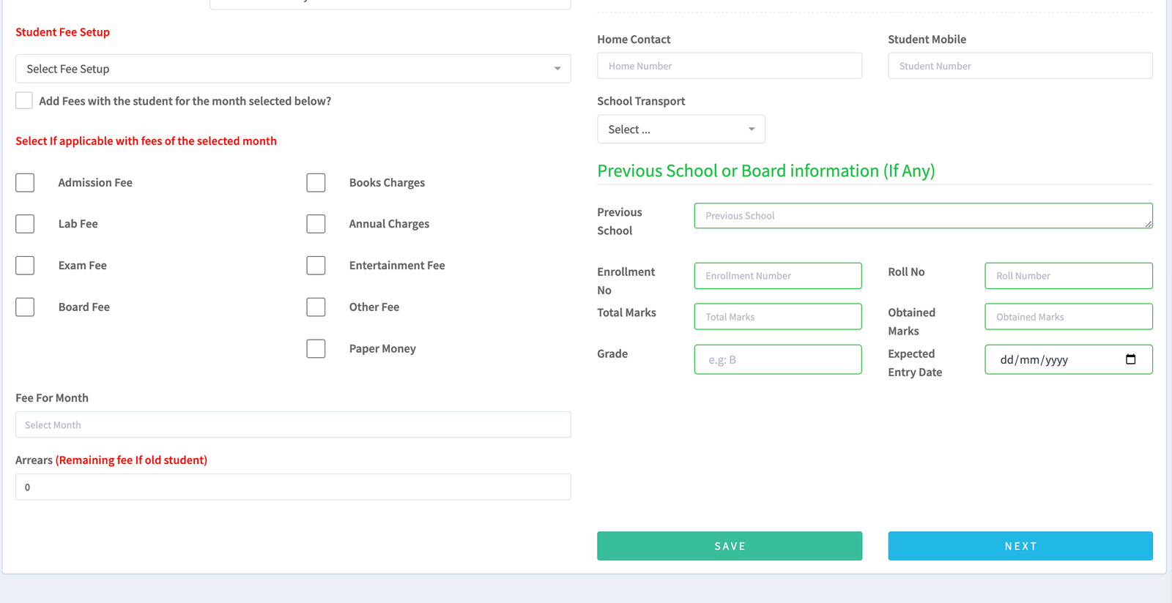Click the Enrollment Number field
The width and height of the screenshot is (1172, 603).
coord(778,276)
